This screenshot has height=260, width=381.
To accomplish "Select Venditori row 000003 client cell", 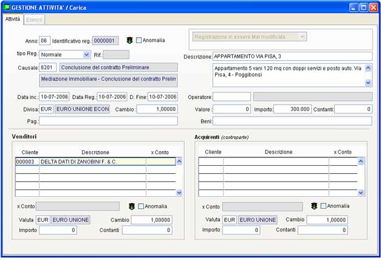I will click(27, 162).
